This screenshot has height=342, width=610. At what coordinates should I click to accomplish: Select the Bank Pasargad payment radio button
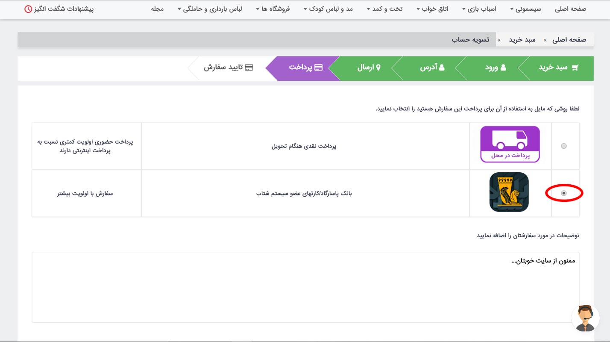tap(563, 193)
